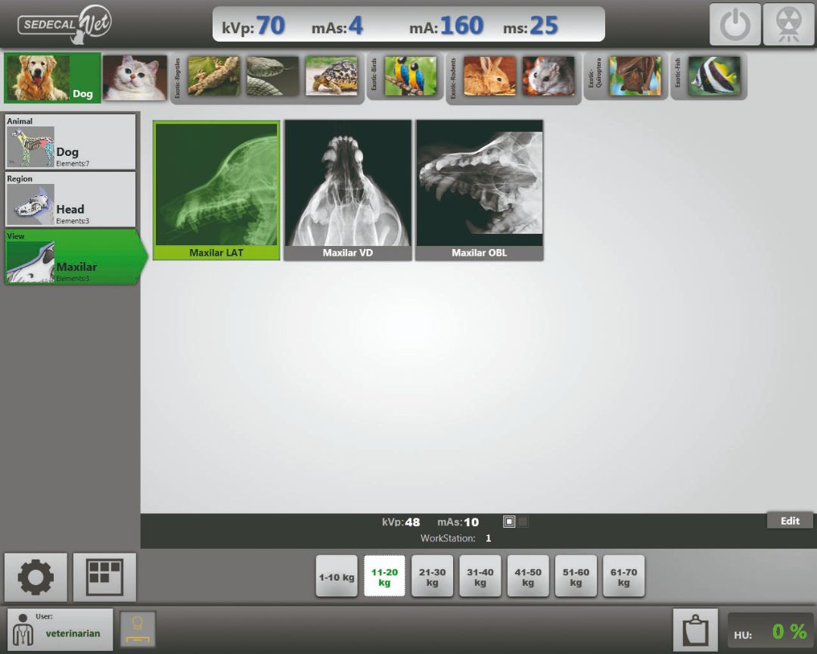Image resolution: width=817 pixels, height=654 pixels.
Task: Click the Edit button
Action: [x=790, y=521]
